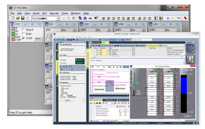The width and height of the screenshot is (205, 129).
Task: Click the New file icon in PLCSIM toolbar
Action: [x=13, y=18]
